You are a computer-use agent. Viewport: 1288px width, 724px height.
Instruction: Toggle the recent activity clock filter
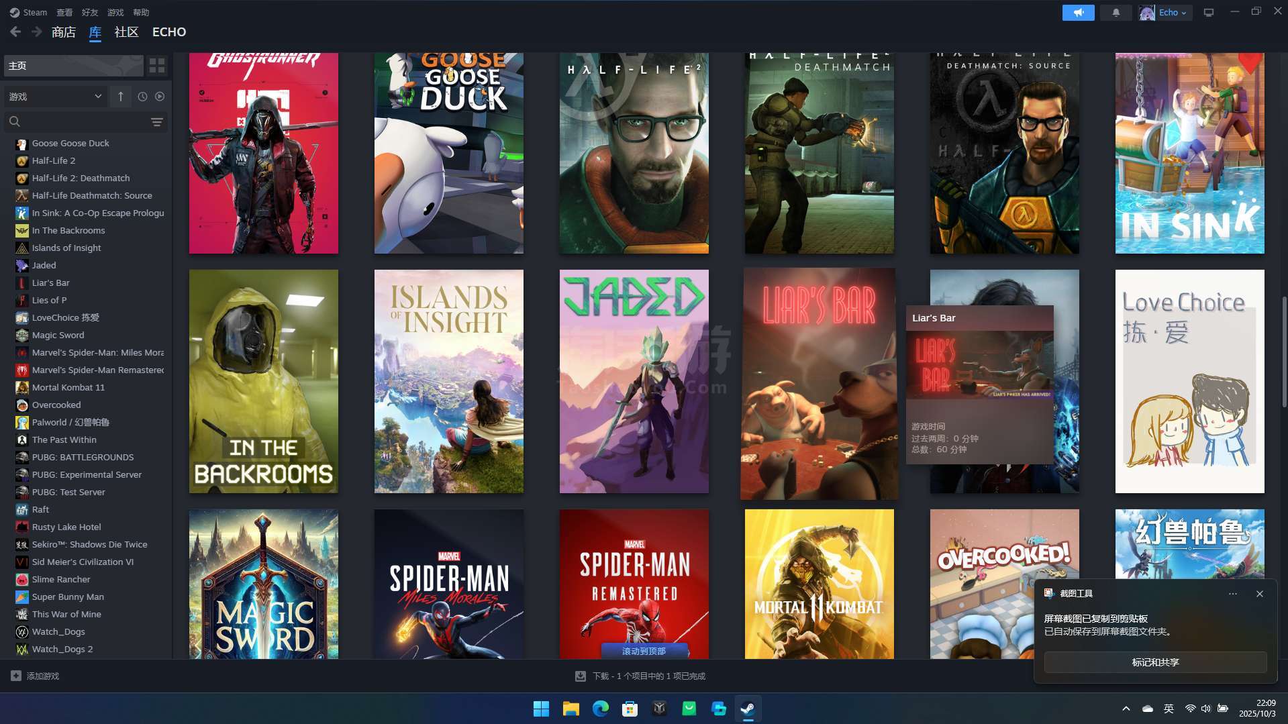tap(142, 97)
